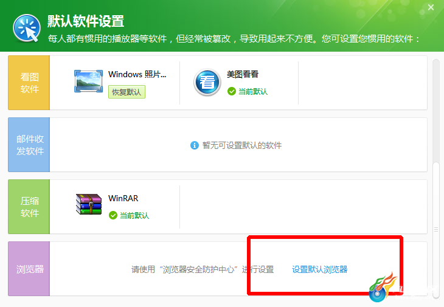Select the 邮件收发软件 category tile

click(29, 145)
